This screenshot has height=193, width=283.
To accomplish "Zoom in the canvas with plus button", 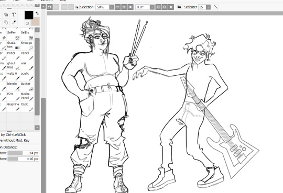I will pyautogui.click(x=124, y=7).
